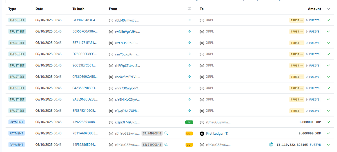Open transaction B0F55FC0A98A
This screenshot has width=337, height=152.
pyautogui.click(x=85, y=31)
